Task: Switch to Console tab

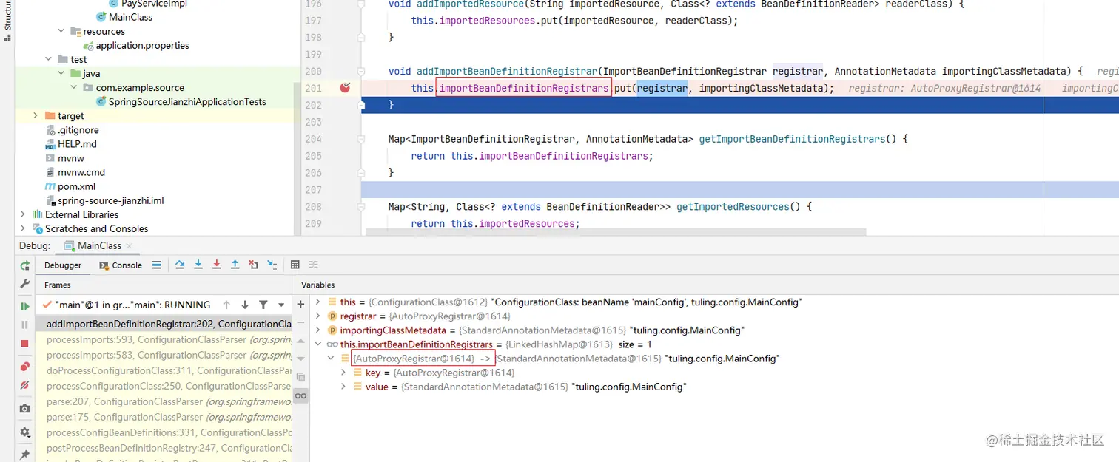Action: 120,265
